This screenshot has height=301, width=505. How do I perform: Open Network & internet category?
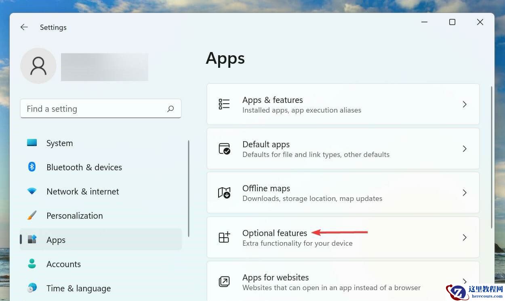coord(101,191)
